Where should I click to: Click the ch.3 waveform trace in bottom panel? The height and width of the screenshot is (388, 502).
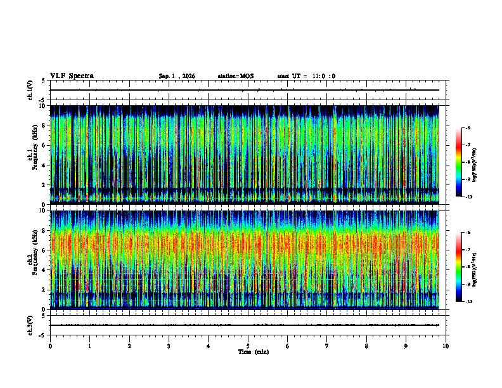point(245,325)
